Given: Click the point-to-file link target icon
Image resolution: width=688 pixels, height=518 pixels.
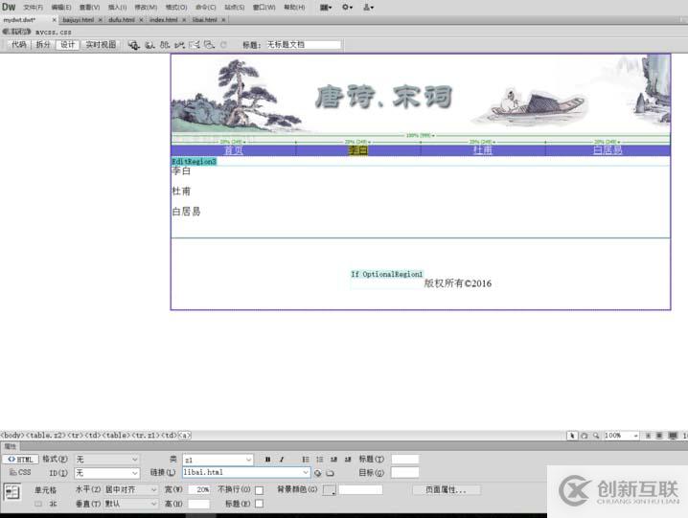Looking at the screenshot, I should (x=318, y=473).
